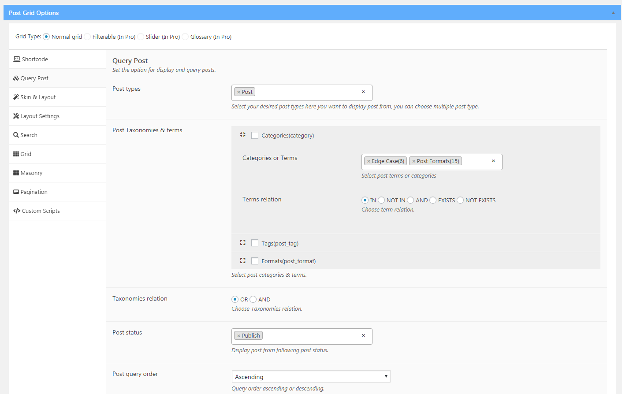The image size is (622, 394).
Task: Select NOT IN terms relation
Action: click(x=381, y=200)
